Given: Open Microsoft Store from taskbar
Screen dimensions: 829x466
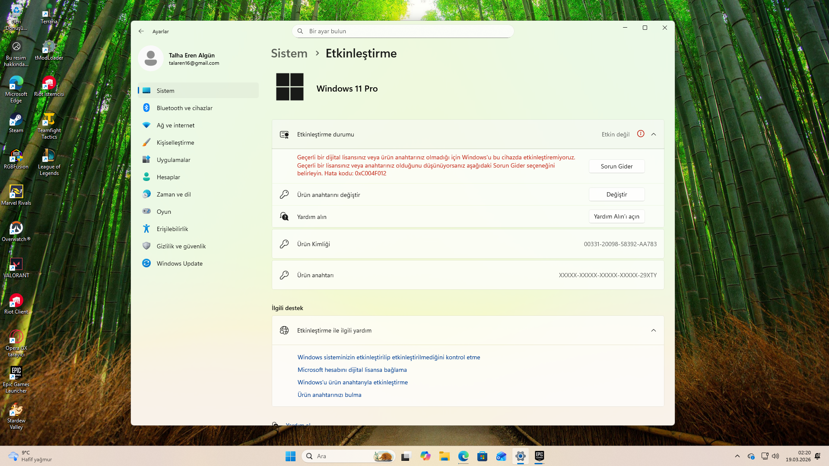Looking at the screenshot, I should [x=482, y=456].
